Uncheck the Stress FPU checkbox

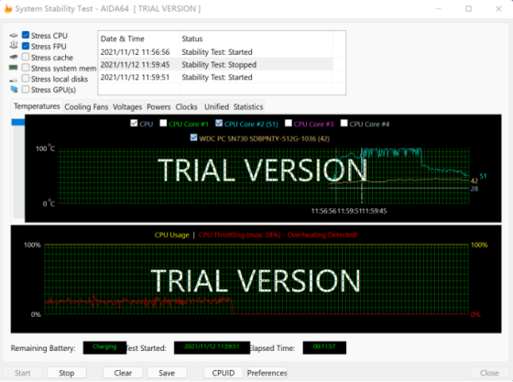(x=26, y=46)
